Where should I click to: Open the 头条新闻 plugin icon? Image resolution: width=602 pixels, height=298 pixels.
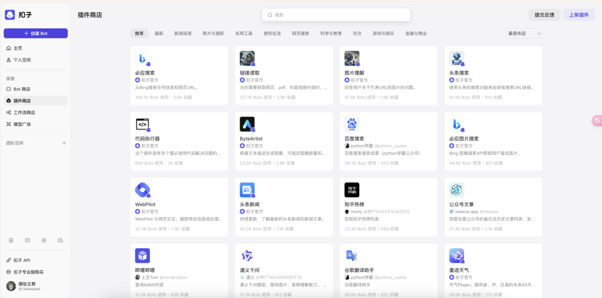pos(247,190)
